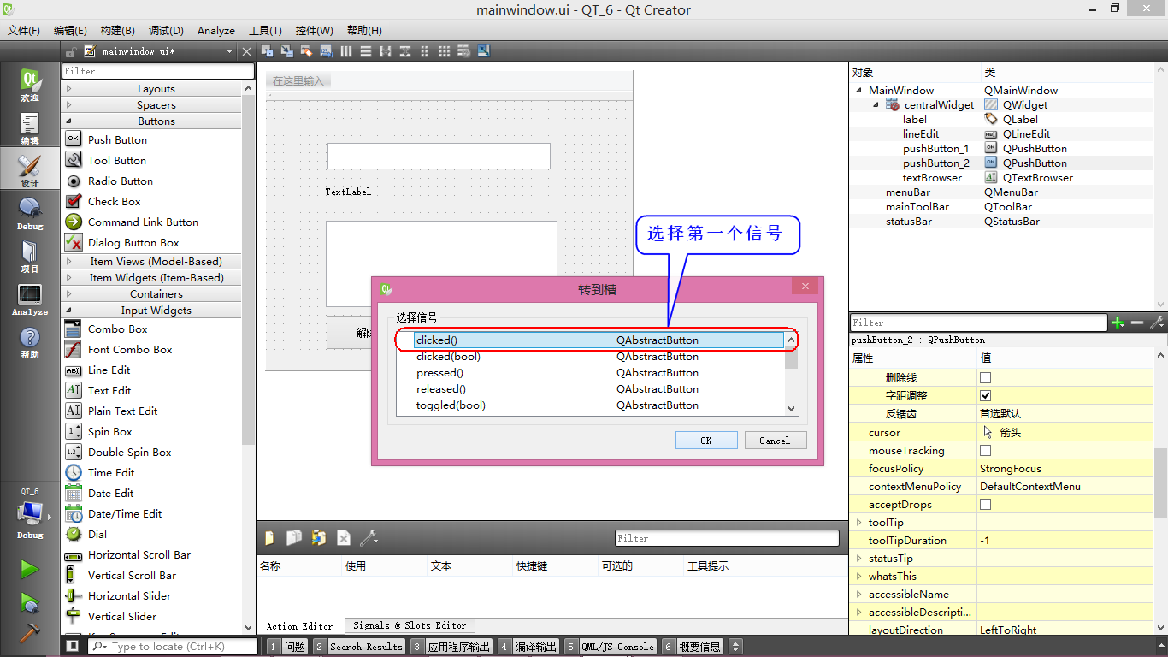The image size is (1168, 657).
Task: Close the mainwindow.ui document
Action: click(x=247, y=51)
